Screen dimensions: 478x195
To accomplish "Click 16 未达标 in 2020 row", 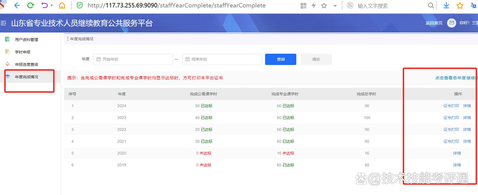I will tap(285, 153).
